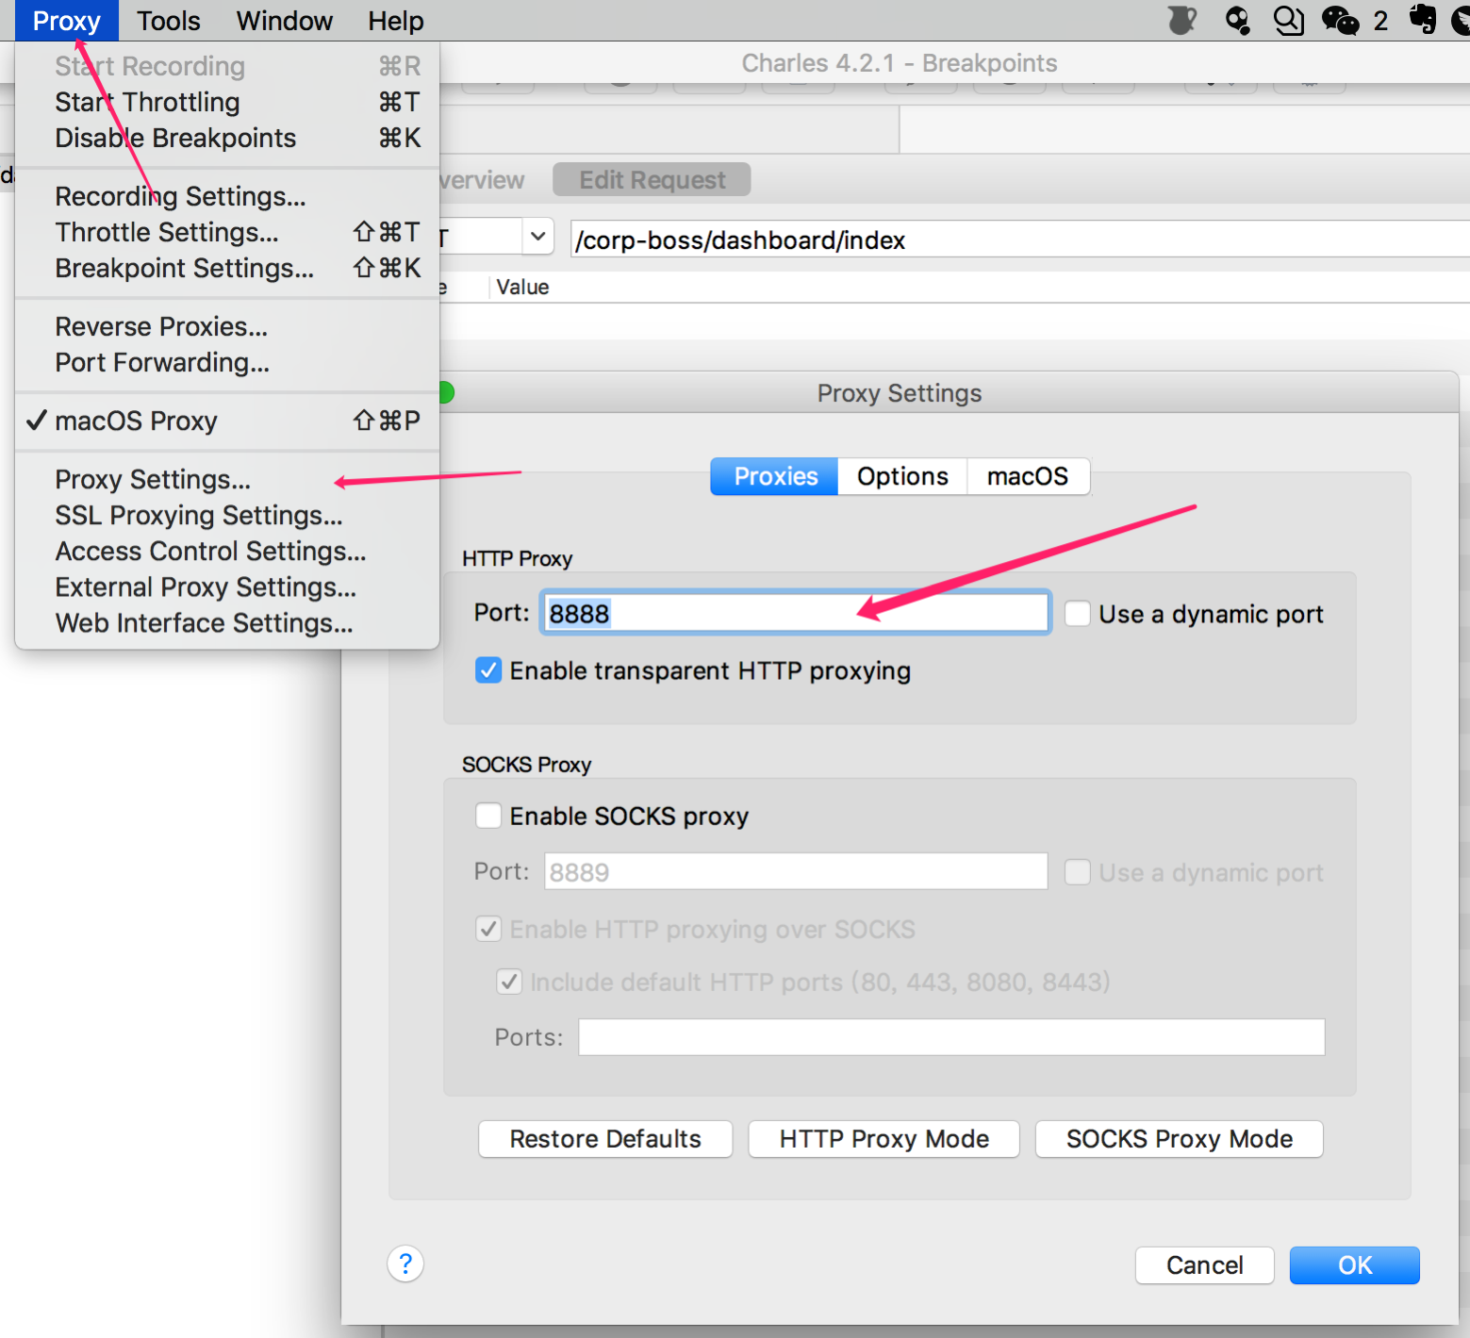The image size is (1470, 1338).
Task: Switch to the macOS tab
Action: click(1028, 476)
